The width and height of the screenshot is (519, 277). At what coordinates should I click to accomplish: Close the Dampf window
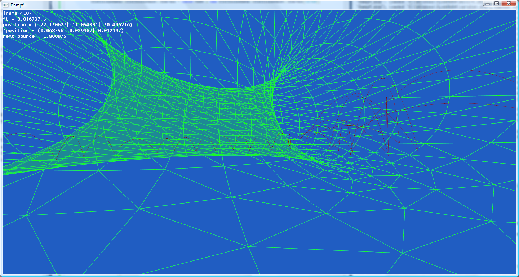[x=509, y=3]
